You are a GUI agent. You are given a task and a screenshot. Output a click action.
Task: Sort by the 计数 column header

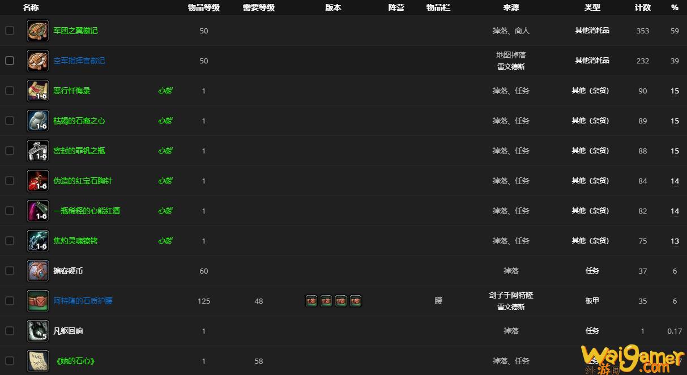pos(643,7)
